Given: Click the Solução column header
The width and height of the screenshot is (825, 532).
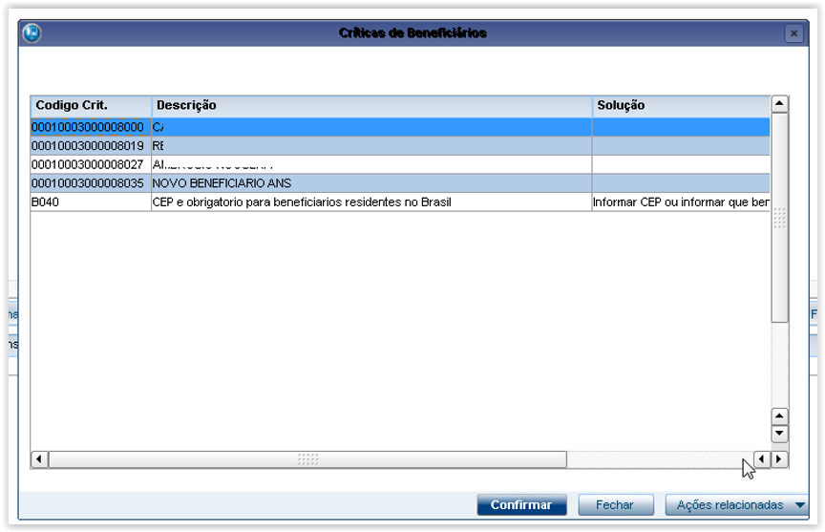Looking at the screenshot, I should (x=681, y=106).
